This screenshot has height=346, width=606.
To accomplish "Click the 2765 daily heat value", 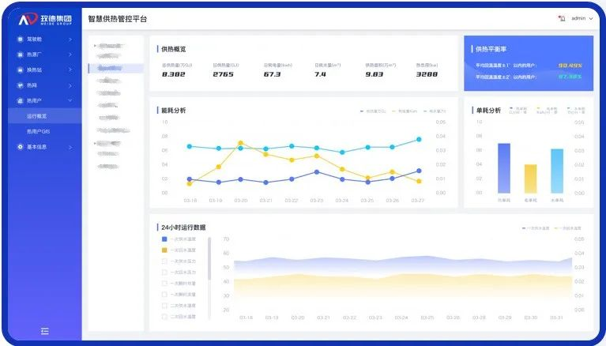I will coord(223,74).
